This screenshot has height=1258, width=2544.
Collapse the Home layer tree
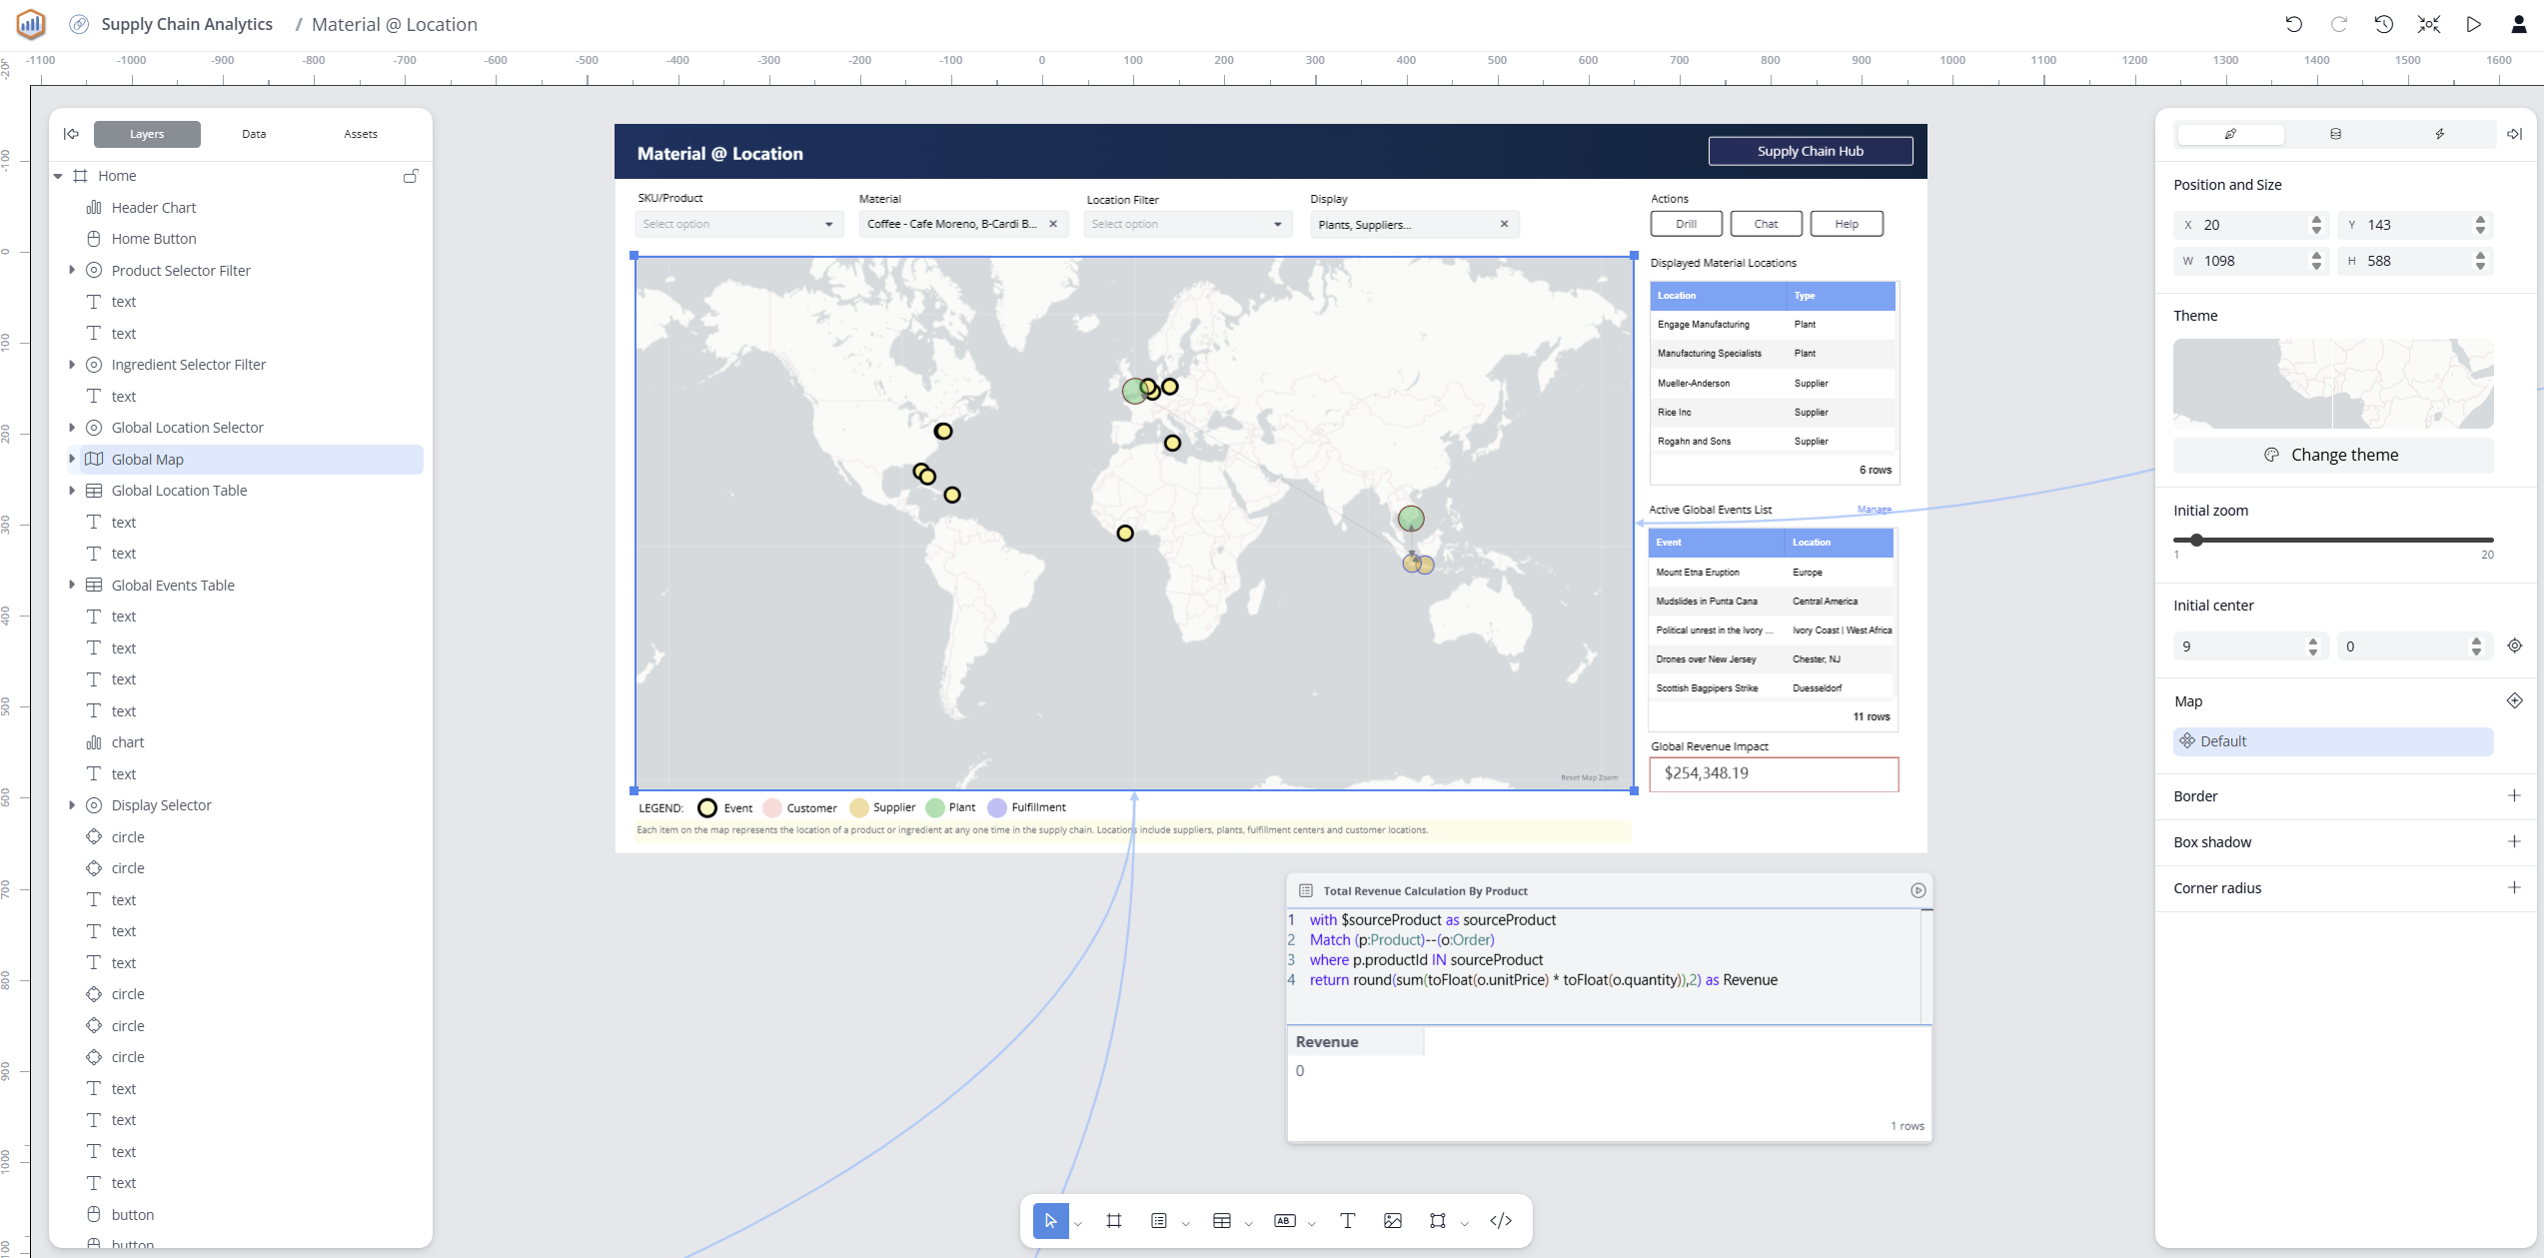[58, 176]
